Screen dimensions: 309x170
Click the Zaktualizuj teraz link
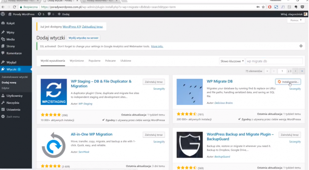pyautogui.click(x=92, y=27)
